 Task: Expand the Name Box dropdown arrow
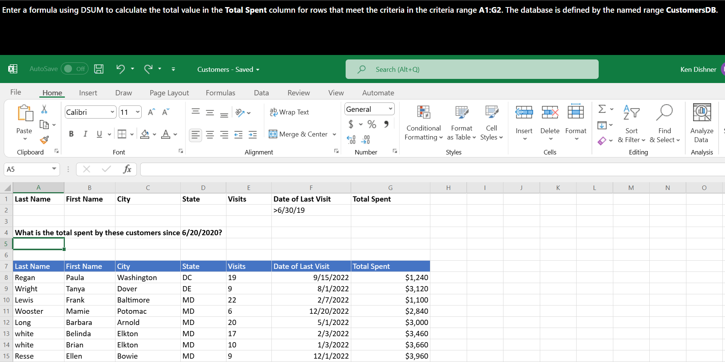(54, 169)
